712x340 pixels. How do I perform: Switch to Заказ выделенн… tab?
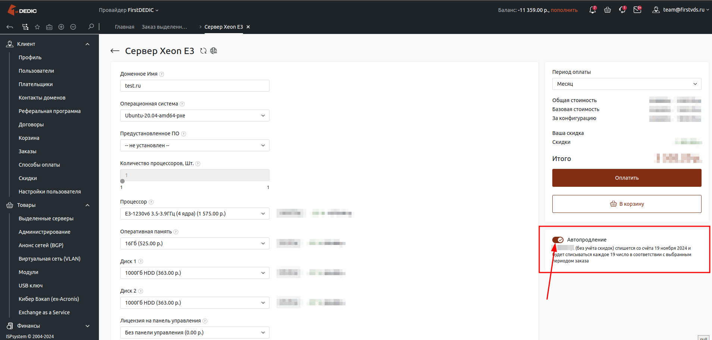coord(165,27)
